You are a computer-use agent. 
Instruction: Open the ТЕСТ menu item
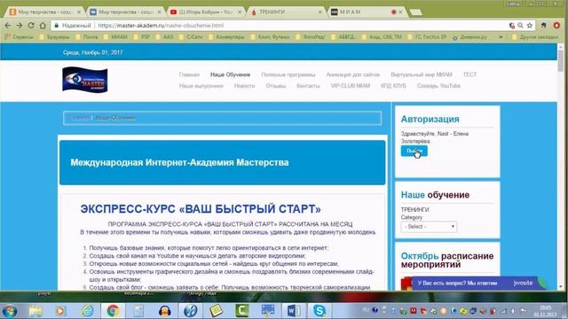click(x=469, y=74)
